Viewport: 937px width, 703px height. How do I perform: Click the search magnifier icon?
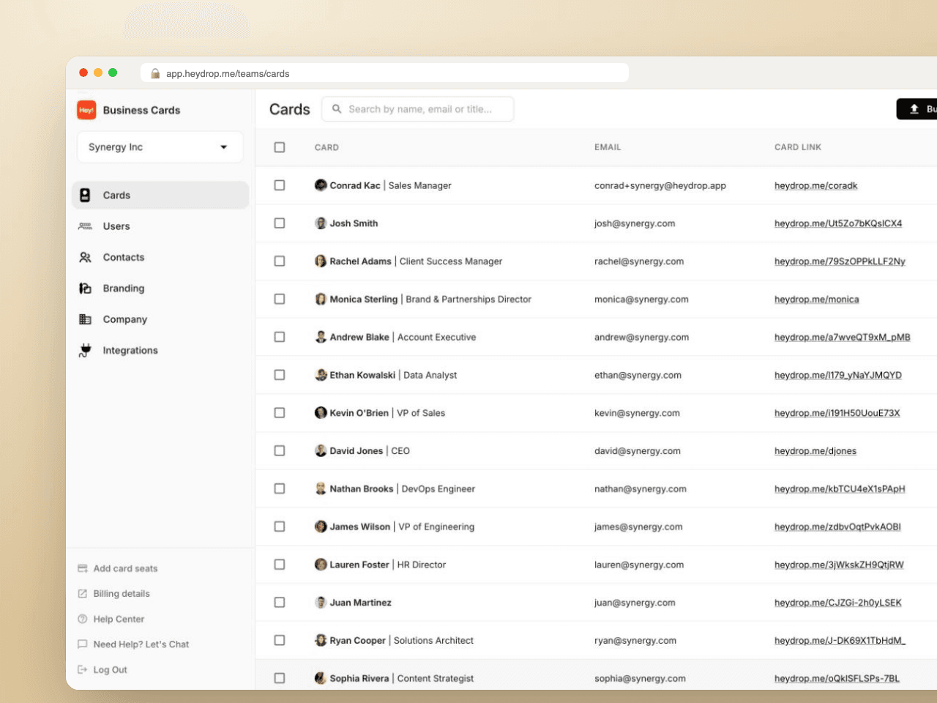pyautogui.click(x=337, y=109)
